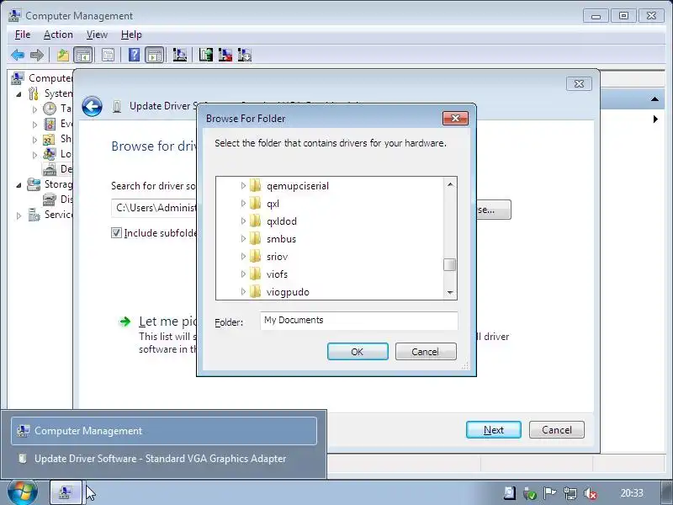
Task: Collapse the Storage tree node
Action: tap(19, 185)
